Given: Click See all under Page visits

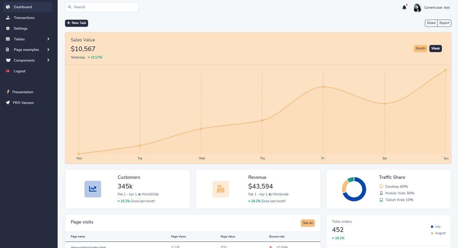Looking at the screenshot, I should click(308, 223).
